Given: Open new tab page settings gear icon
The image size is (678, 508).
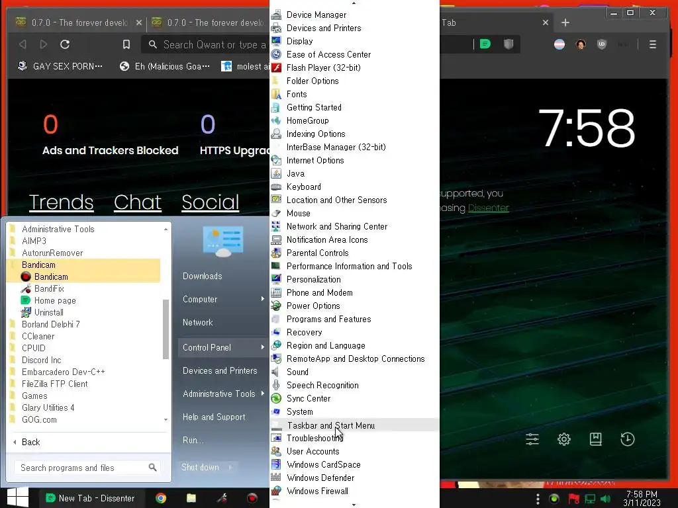Looking at the screenshot, I should (x=564, y=439).
